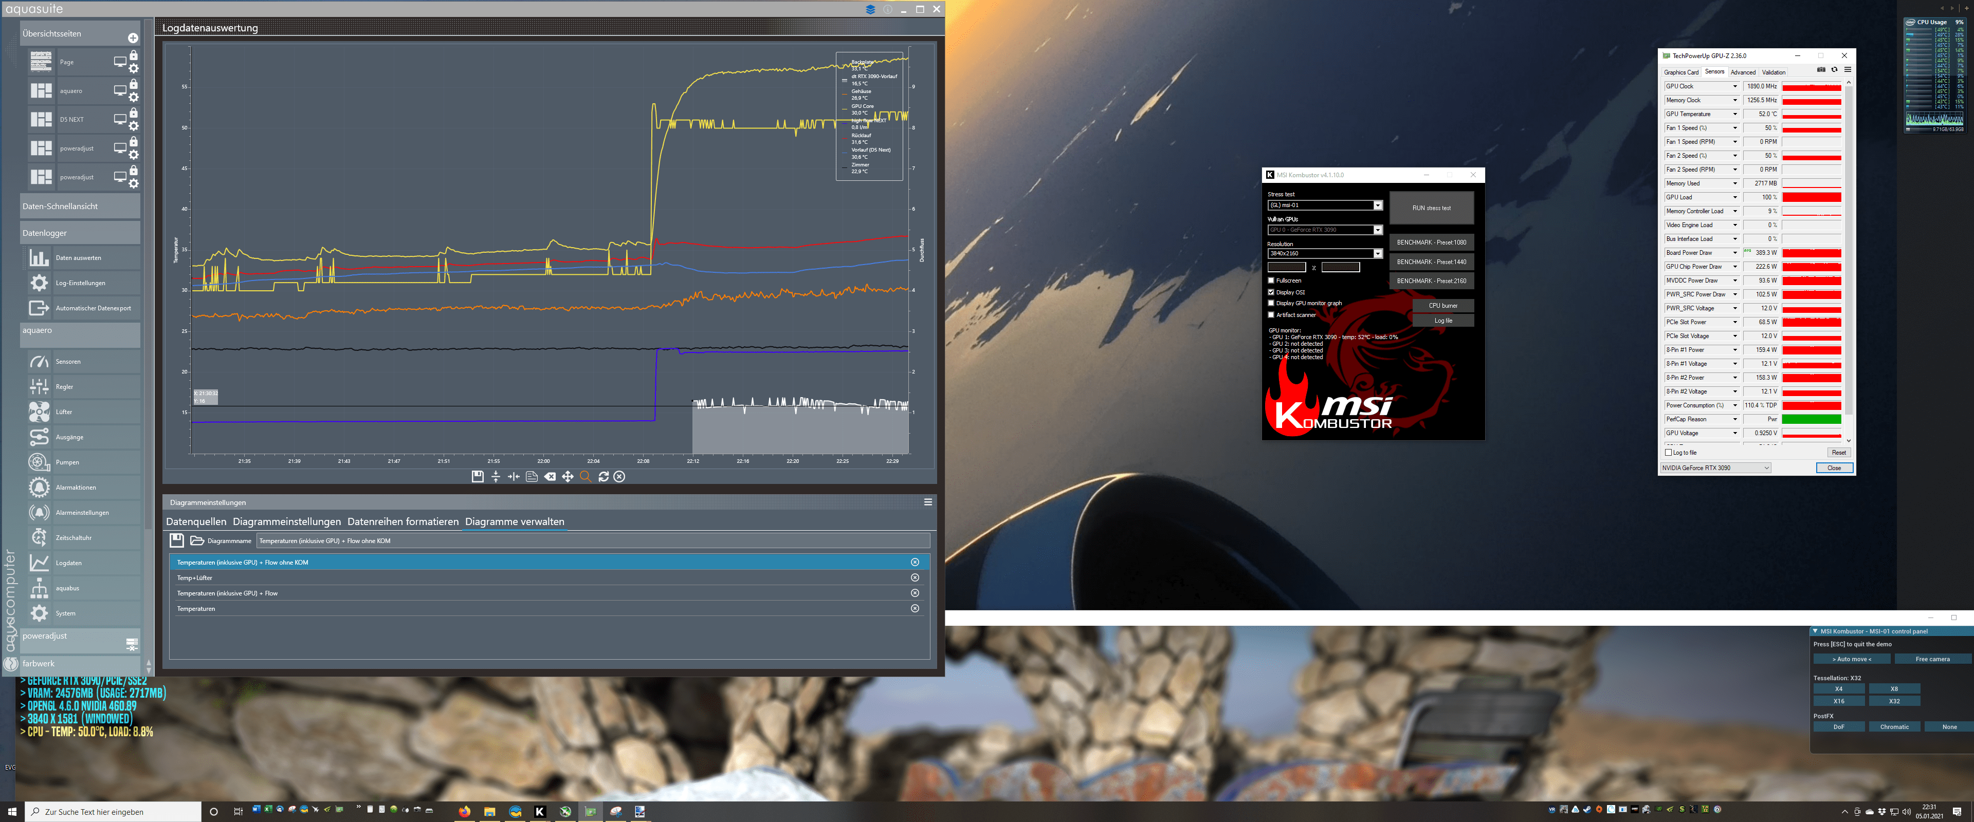Click the refresh arrows icon under chart

604,476
